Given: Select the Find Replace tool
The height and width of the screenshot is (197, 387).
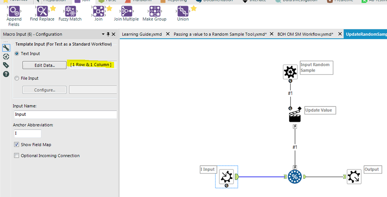Looking at the screenshot, I should [42, 14].
